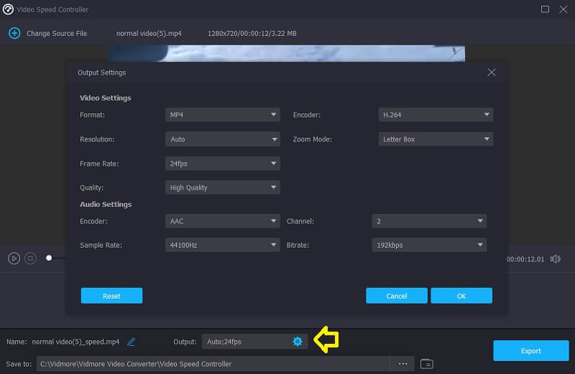
Task: Expand the Bitrate dropdown showing 192kbps
Action: coord(429,245)
